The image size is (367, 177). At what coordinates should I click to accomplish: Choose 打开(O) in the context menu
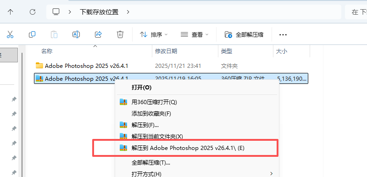click(x=197, y=88)
